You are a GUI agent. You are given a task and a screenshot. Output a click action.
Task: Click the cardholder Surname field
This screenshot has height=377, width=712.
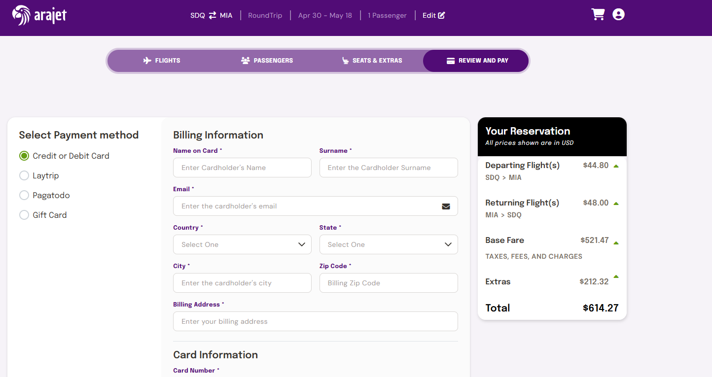pyautogui.click(x=389, y=168)
